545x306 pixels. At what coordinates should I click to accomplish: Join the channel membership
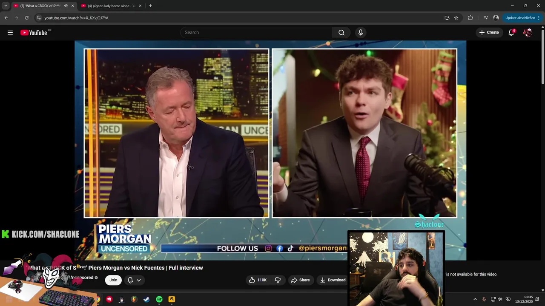pyautogui.click(x=113, y=280)
